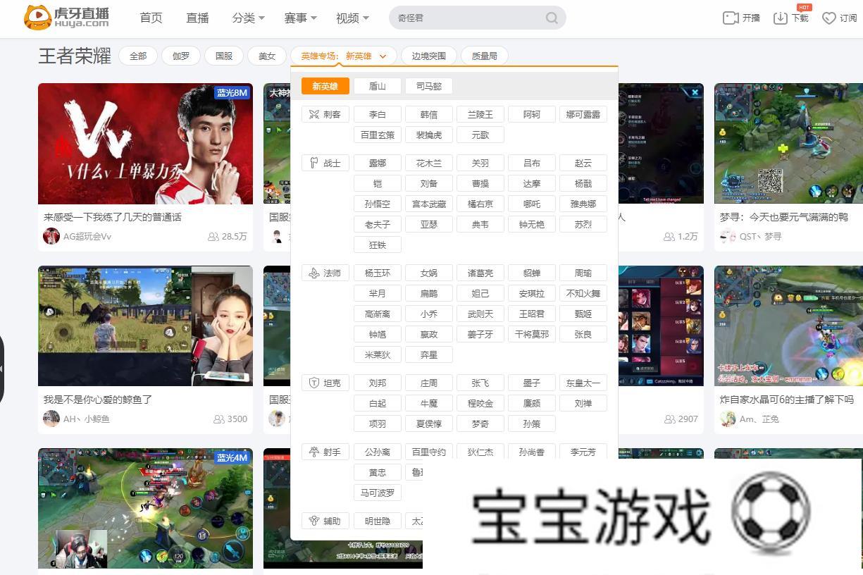Open the 质量局 filter tab
863x575 pixels.
(x=485, y=56)
